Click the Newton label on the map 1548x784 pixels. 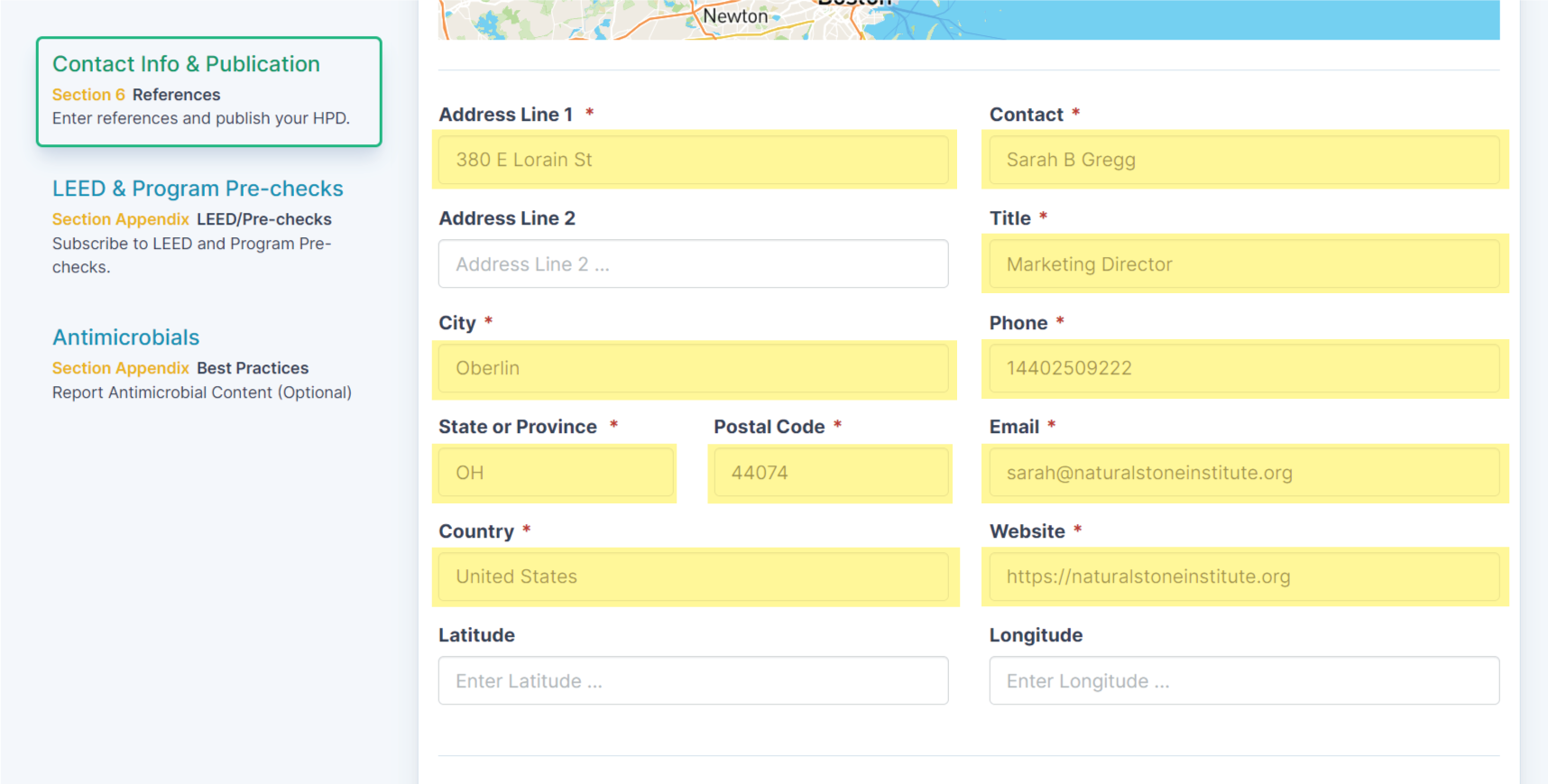click(734, 16)
